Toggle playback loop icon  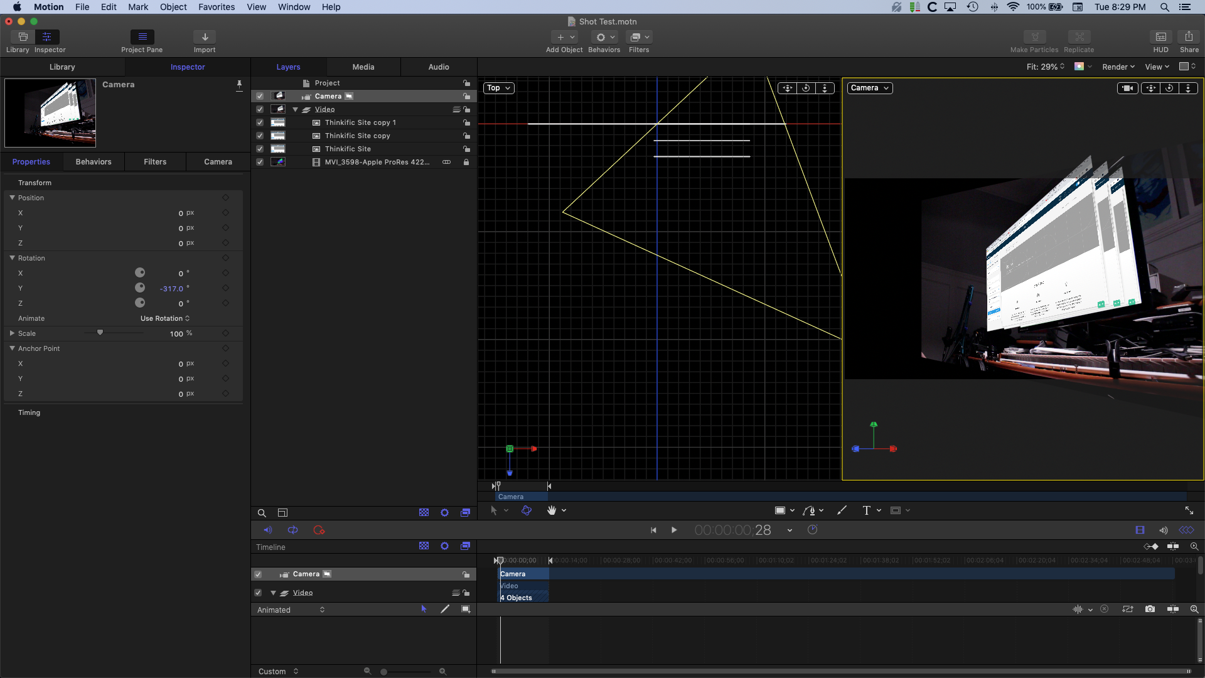tap(292, 530)
